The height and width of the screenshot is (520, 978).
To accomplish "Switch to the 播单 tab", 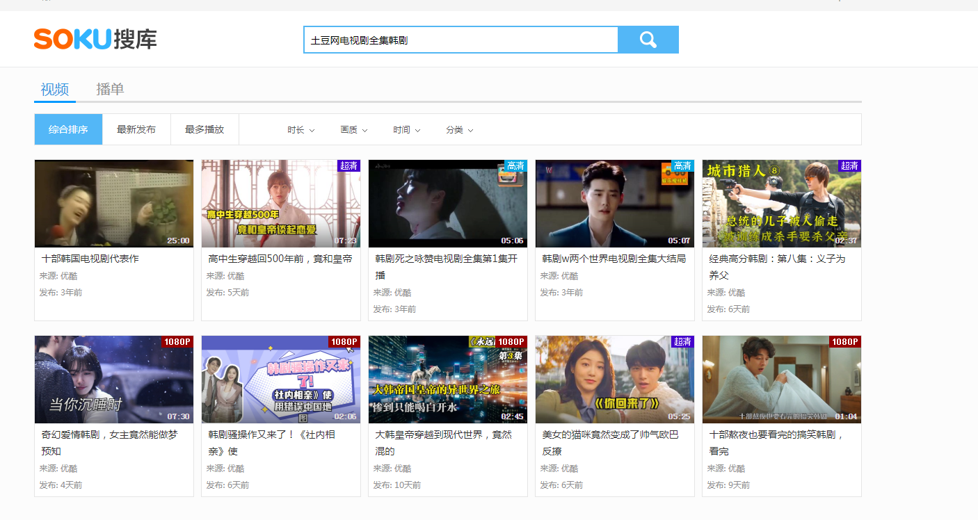I will [x=110, y=89].
